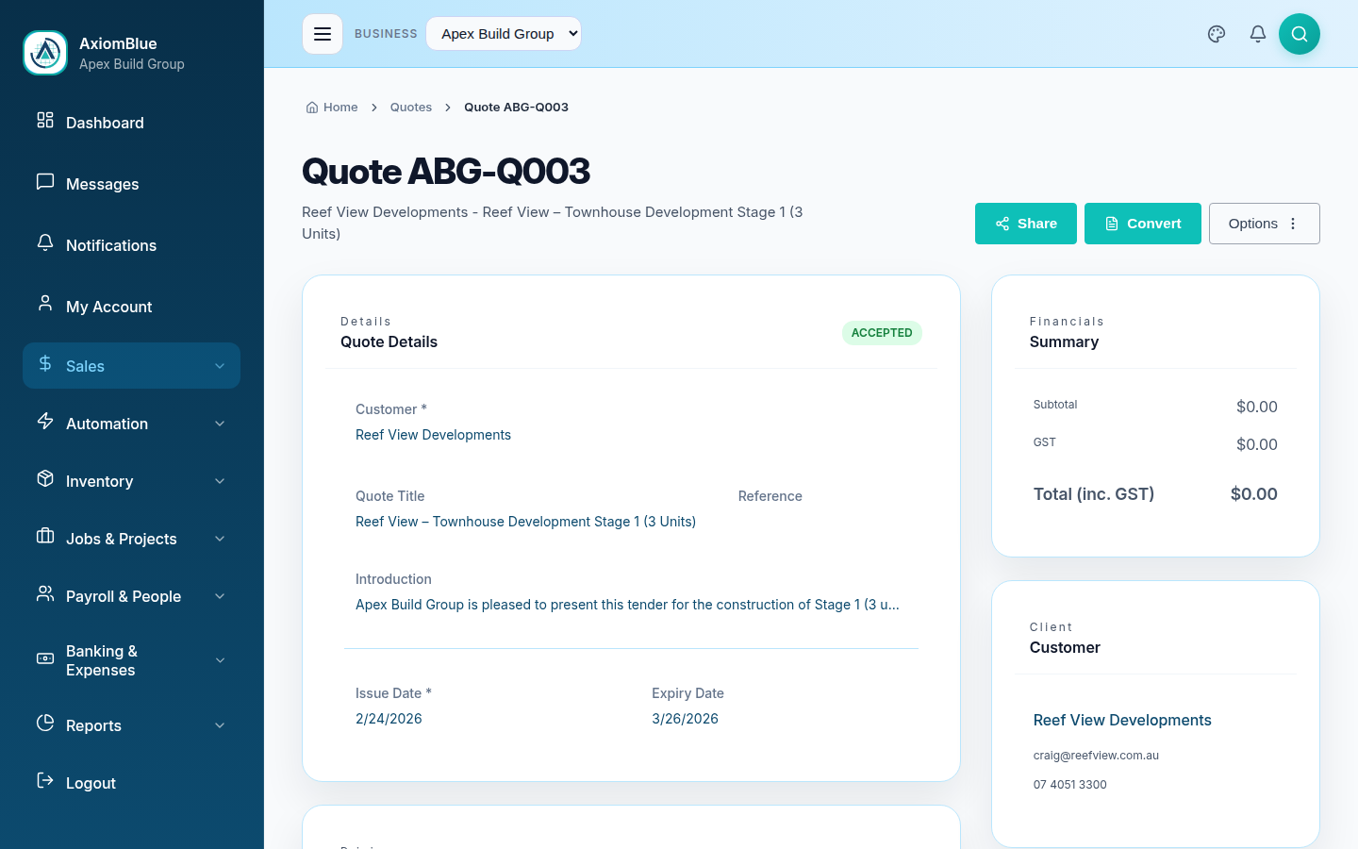Open Reports from the sidebar

(x=93, y=725)
